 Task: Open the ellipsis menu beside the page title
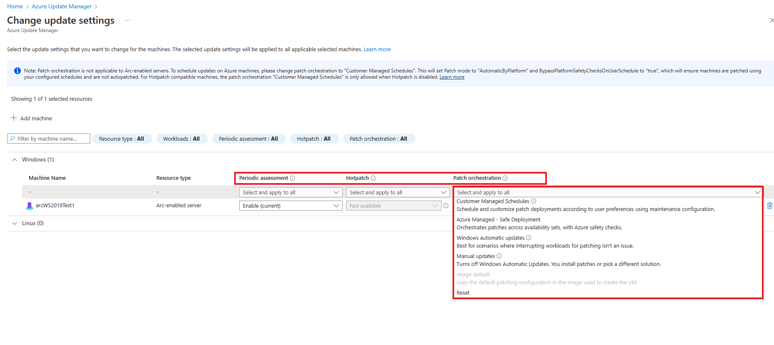[128, 20]
